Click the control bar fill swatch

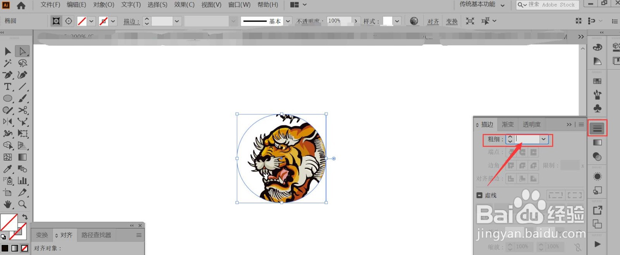[x=82, y=21]
